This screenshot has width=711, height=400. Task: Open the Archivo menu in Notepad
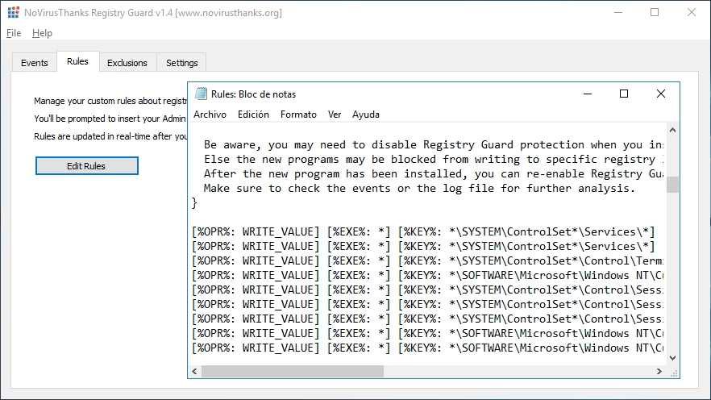pyautogui.click(x=210, y=115)
